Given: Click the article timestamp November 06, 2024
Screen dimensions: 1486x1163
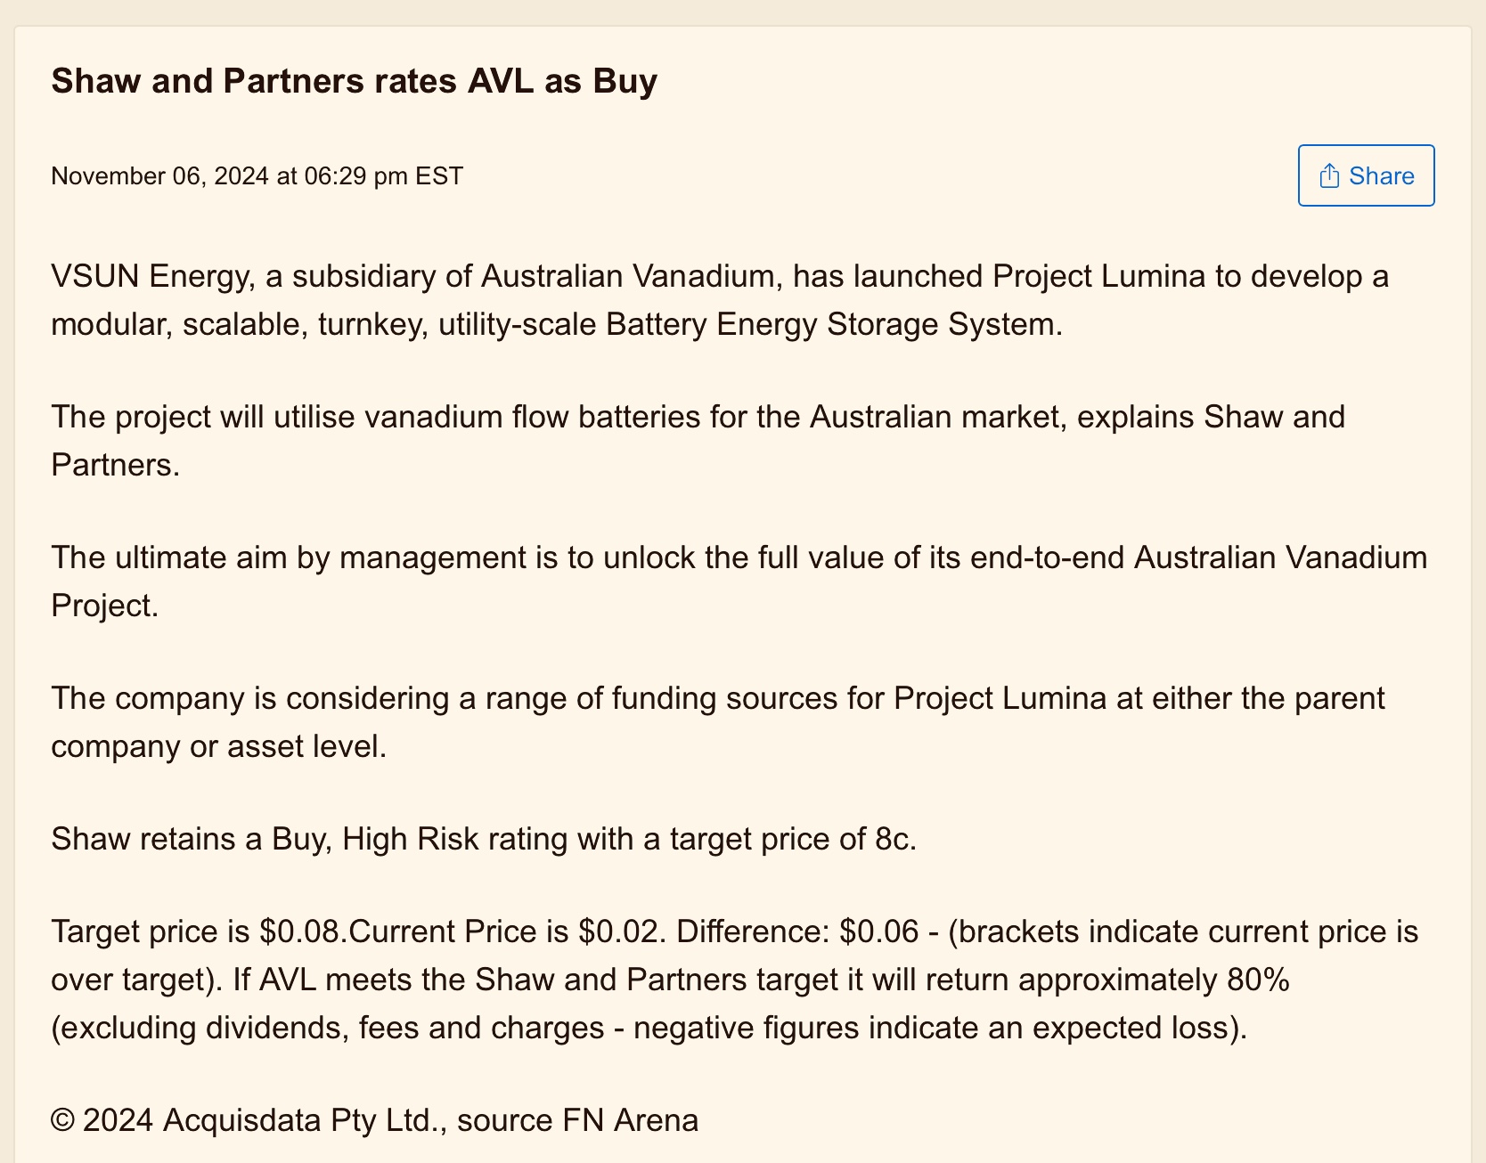Looking at the screenshot, I should [x=159, y=175].
